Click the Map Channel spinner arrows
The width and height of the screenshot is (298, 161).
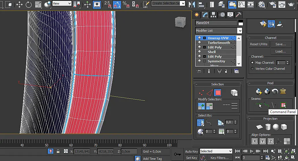coord(288,62)
